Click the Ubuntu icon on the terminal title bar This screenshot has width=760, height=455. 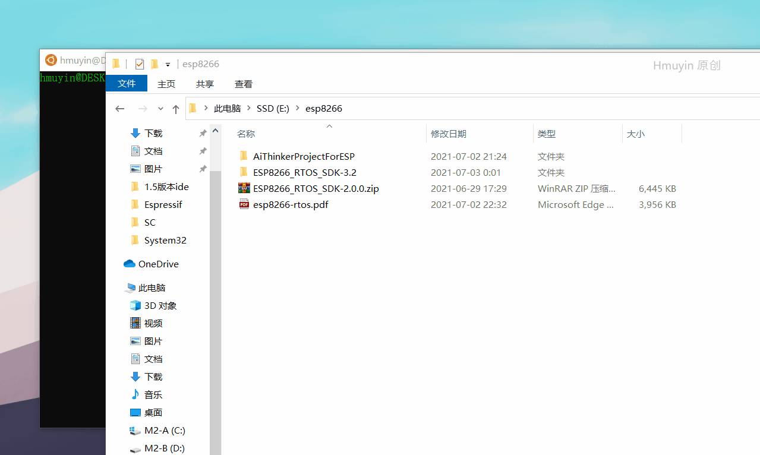pos(51,60)
